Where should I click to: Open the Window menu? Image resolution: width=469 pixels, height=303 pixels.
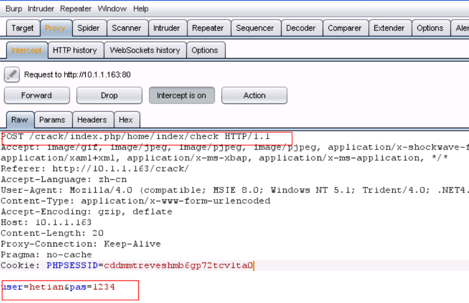112,9
